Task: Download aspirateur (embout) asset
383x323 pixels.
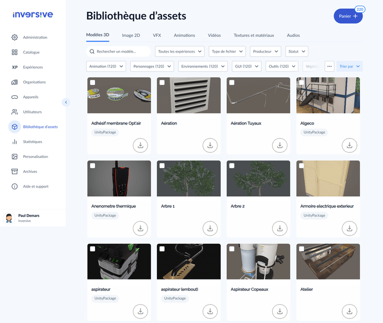Action: pos(210,312)
